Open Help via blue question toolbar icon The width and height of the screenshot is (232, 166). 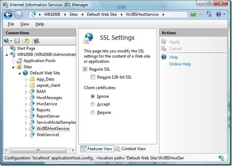[219, 14]
